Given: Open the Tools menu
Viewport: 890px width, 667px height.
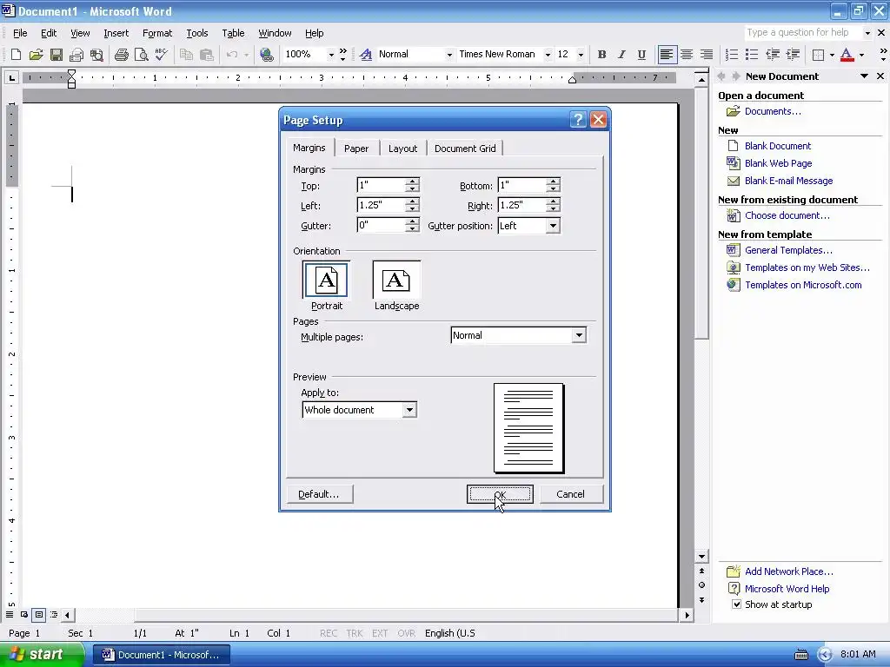Looking at the screenshot, I should click(x=197, y=33).
